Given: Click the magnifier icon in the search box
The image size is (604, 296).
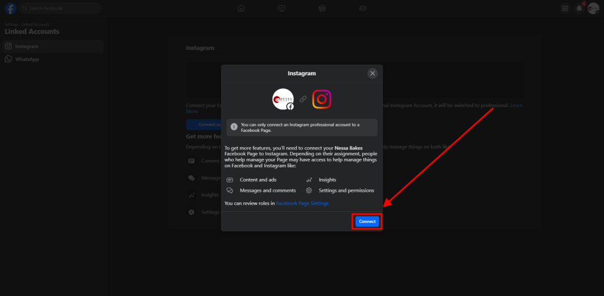Looking at the screenshot, I should point(25,8).
